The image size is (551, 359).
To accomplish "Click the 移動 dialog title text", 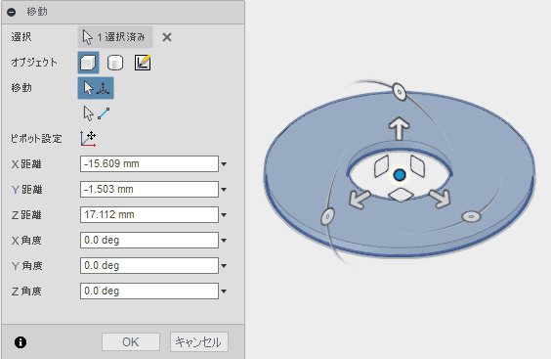I will pyautogui.click(x=37, y=12).
